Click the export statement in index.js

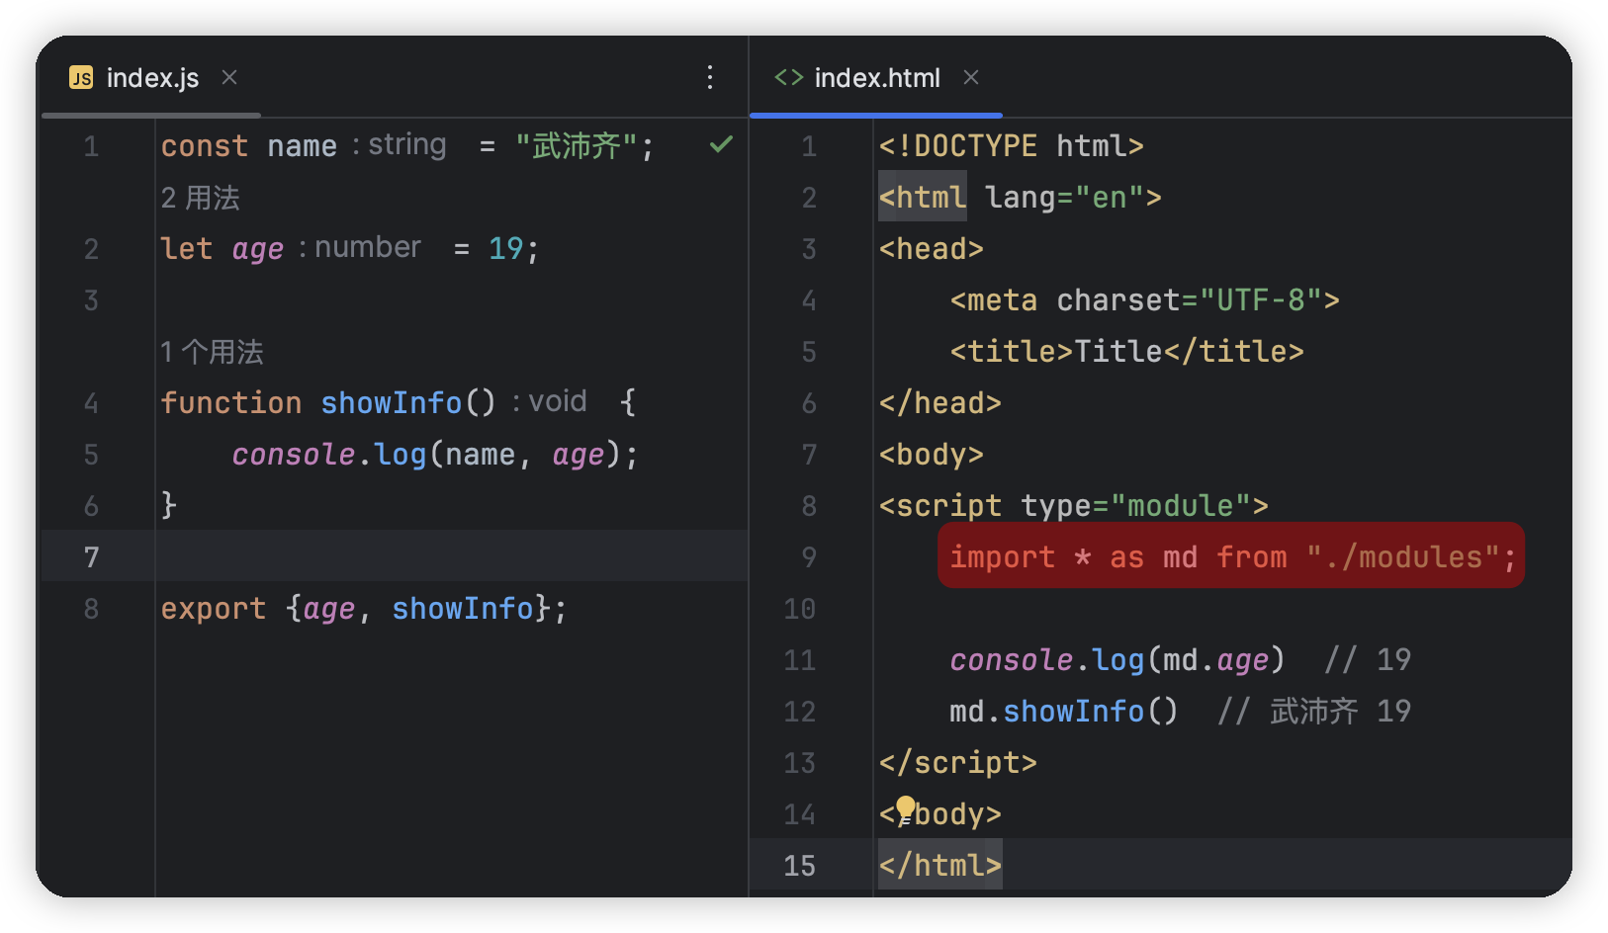pyautogui.click(x=363, y=609)
